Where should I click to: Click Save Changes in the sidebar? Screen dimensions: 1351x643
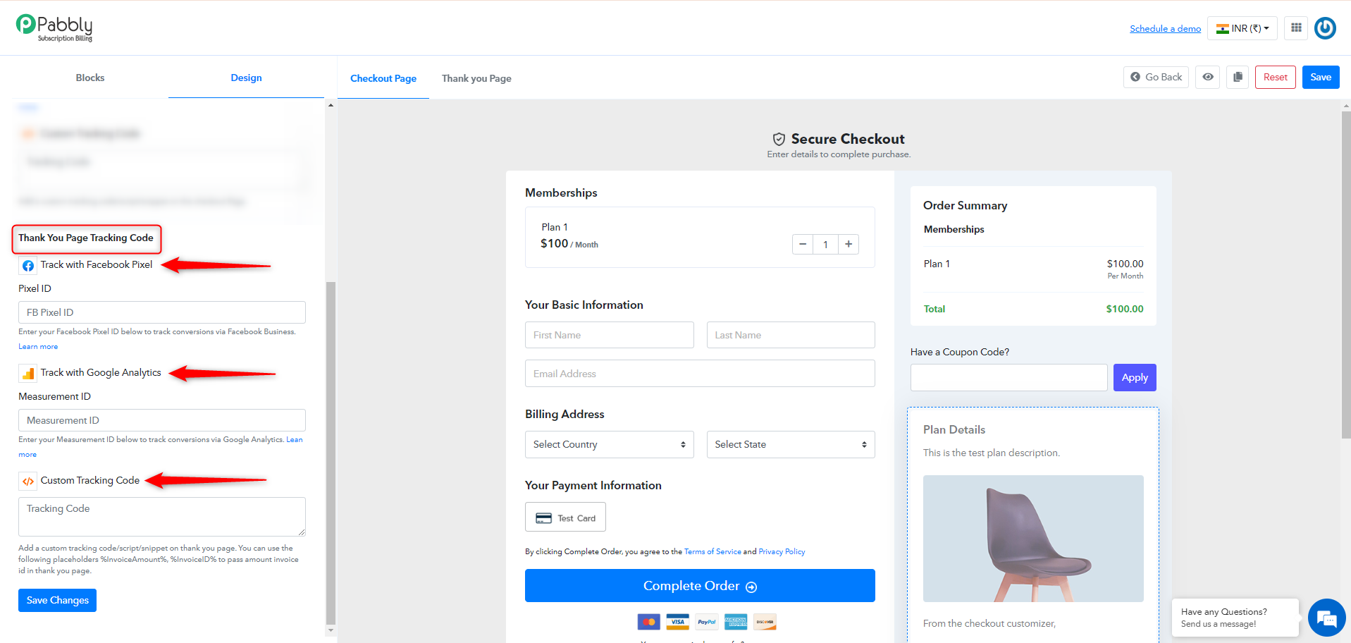[x=57, y=600]
